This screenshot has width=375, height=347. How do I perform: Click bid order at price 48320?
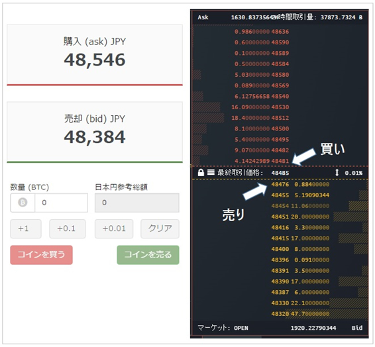pos(300,314)
